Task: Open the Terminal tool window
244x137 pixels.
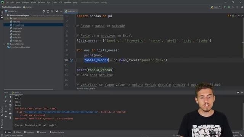Action: point(42,132)
